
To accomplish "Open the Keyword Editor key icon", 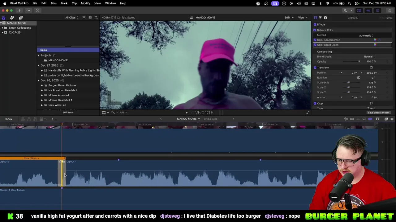I will (28, 10).
